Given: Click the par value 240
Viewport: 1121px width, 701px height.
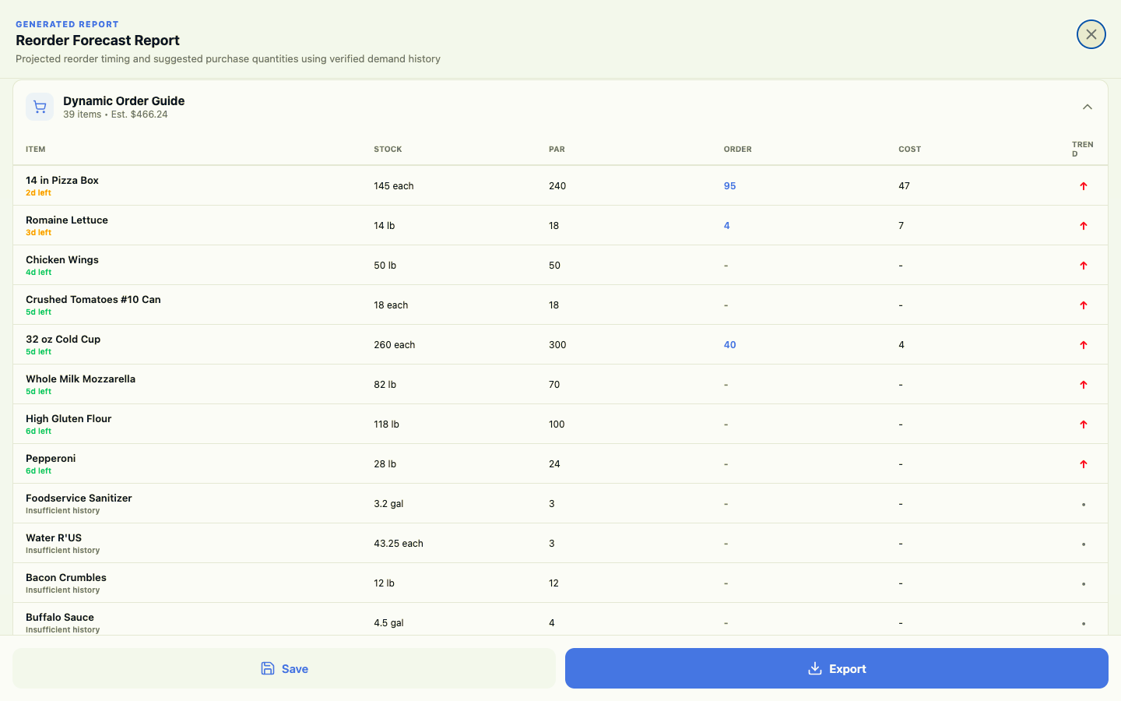Looking at the screenshot, I should pyautogui.click(x=557, y=186).
